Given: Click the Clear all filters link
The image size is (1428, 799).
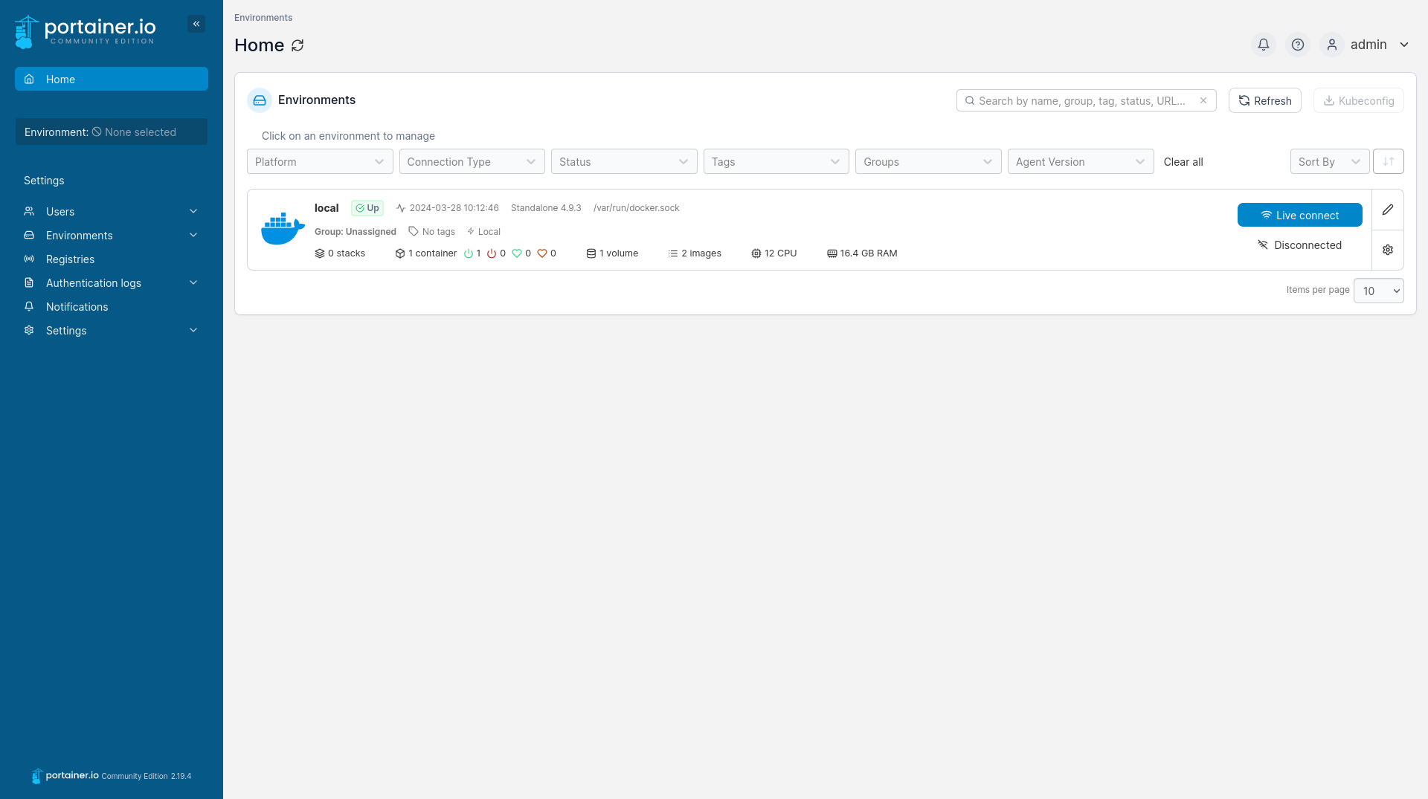Looking at the screenshot, I should point(1183,161).
